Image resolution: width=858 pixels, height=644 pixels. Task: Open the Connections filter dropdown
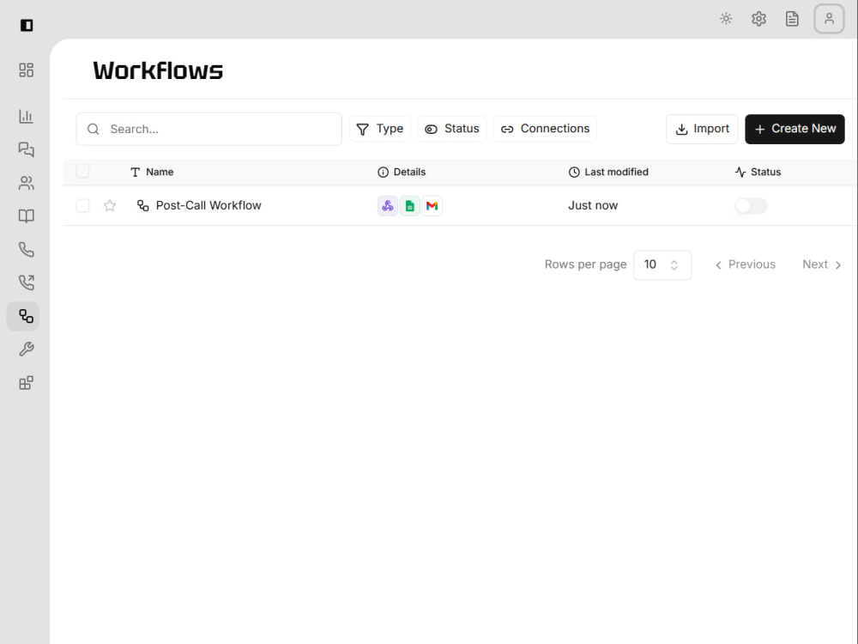click(545, 129)
